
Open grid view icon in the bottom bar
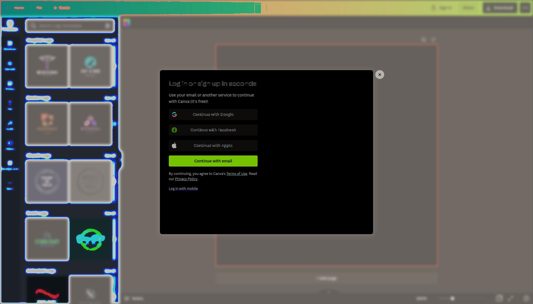click(x=499, y=298)
